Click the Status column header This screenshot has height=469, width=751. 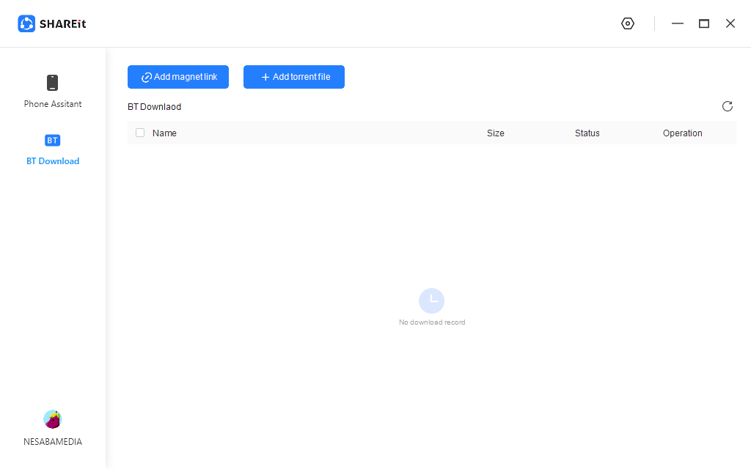pos(587,133)
